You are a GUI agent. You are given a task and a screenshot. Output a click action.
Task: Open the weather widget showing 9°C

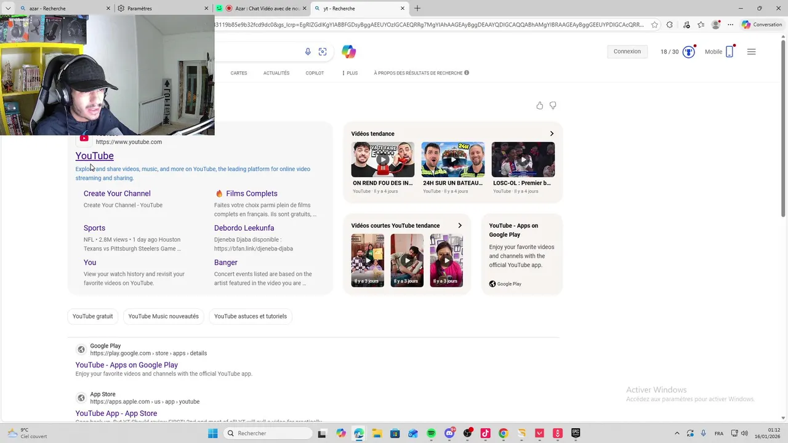(27, 433)
